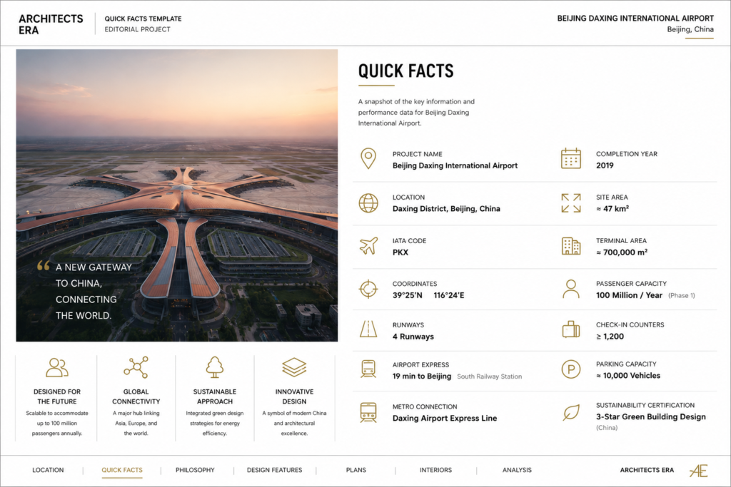Image resolution: width=731 pixels, height=487 pixels.
Task: Click the (Phase 1) note
Action: pos(682,296)
